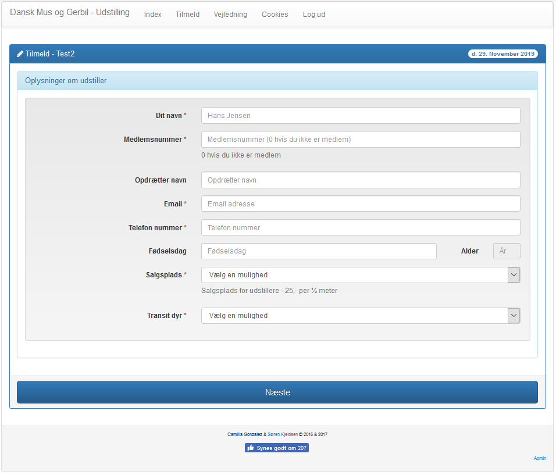
Task: Open the Salgsplads dropdown arrow
Action: tap(514, 275)
